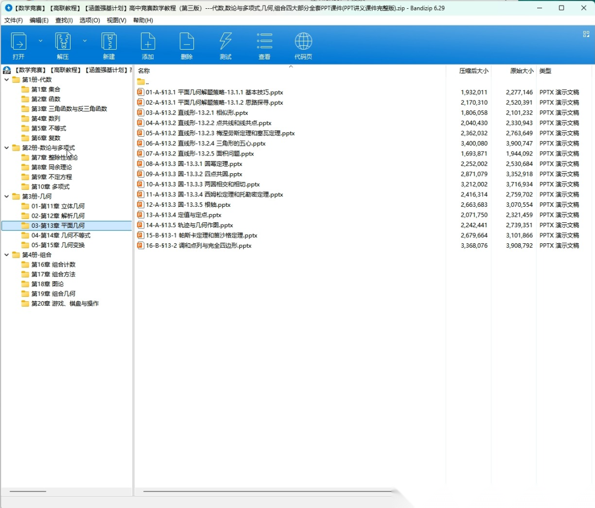Viewport: 595px width, 508px height.
Task: Collapse the 第1册-代数 tree node
Action: coord(7,80)
